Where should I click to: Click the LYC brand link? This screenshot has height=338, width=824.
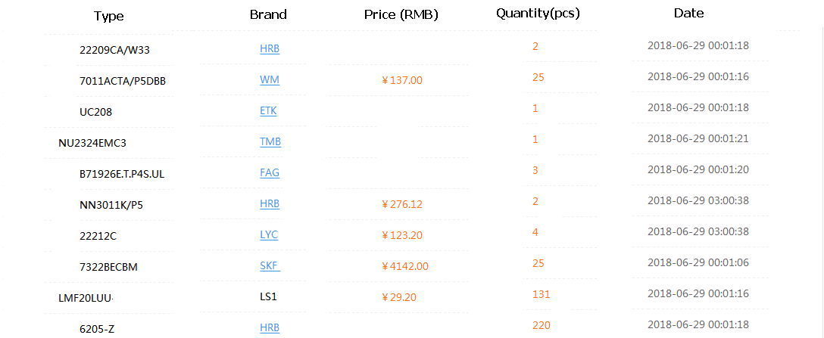click(x=269, y=235)
